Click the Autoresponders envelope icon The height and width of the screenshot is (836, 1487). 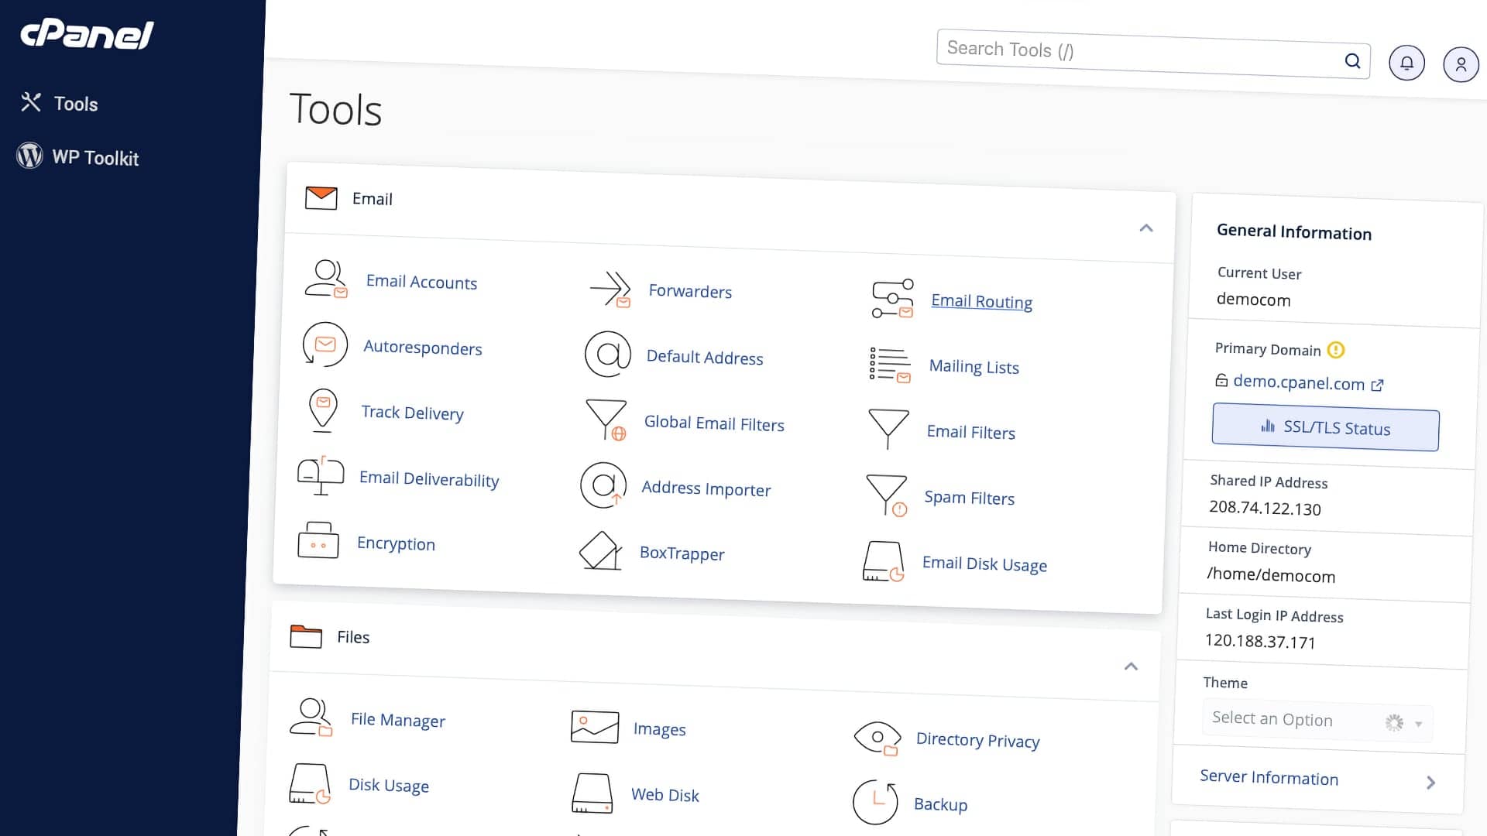pyautogui.click(x=325, y=344)
